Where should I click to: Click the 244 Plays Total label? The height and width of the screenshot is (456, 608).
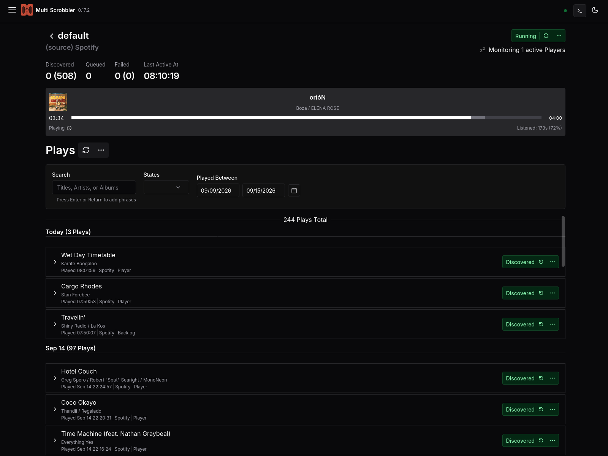click(x=306, y=220)
